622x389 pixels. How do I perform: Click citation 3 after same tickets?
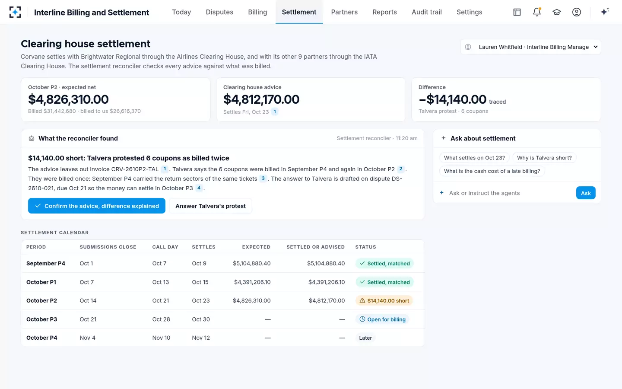[x=263, y=179]
